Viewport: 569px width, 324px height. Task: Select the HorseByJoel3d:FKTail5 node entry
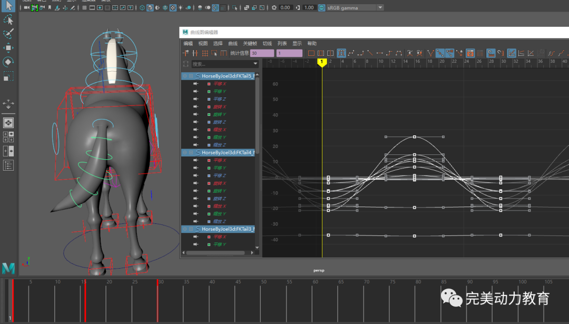click(x=228, y=76)
